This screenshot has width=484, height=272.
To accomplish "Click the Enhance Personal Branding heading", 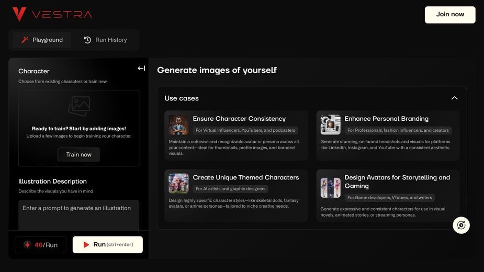I will [387, 119].
